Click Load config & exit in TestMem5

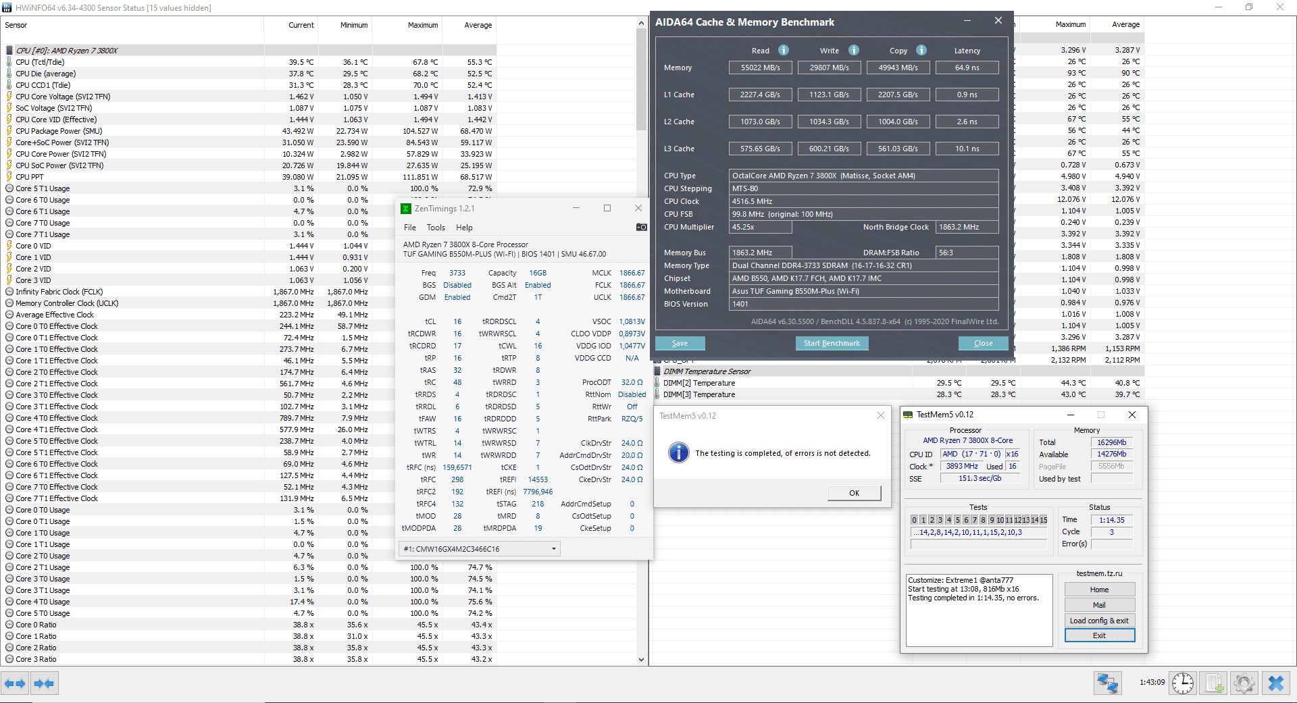[1100, 621]
